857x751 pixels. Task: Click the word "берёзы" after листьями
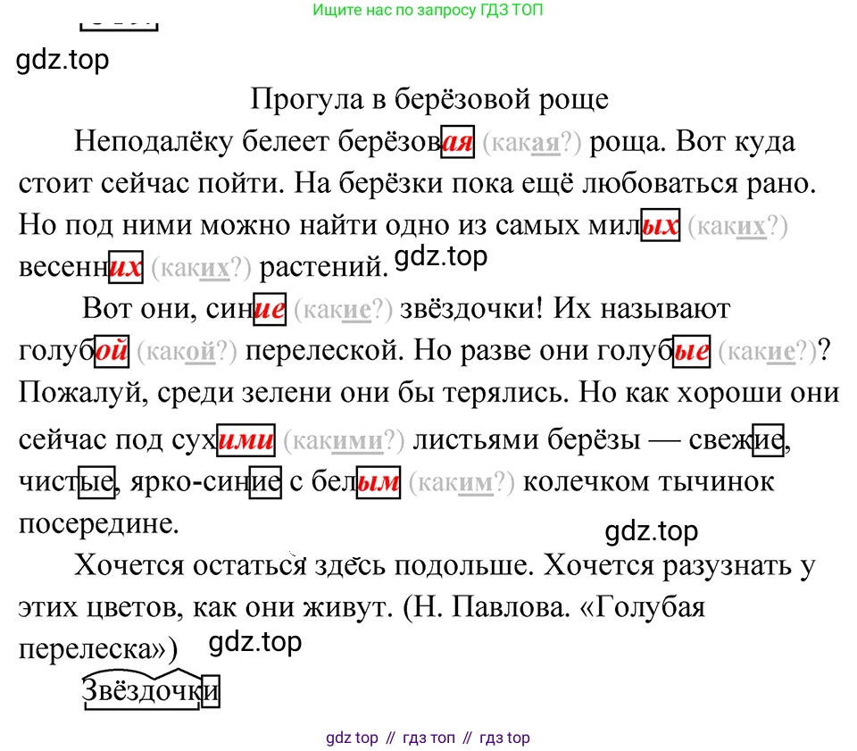(595, 439)
